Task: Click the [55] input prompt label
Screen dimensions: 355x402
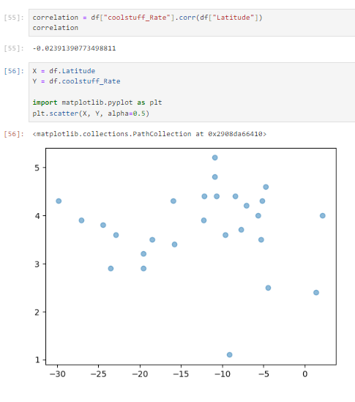Action: [14, 18]
